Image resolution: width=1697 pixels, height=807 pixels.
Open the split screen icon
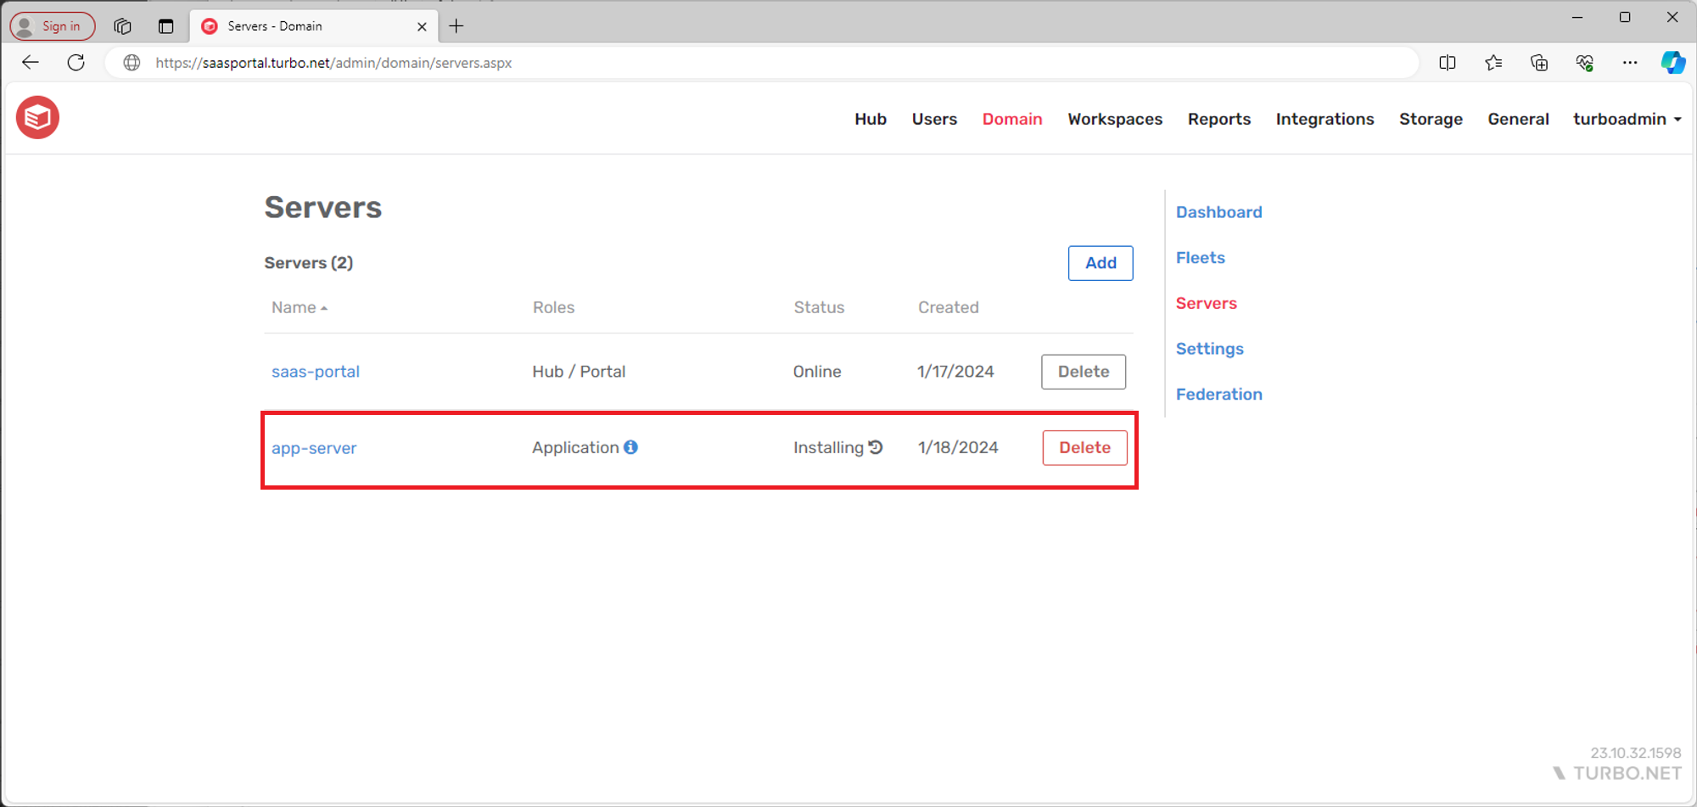click(x=1448, y=62)
